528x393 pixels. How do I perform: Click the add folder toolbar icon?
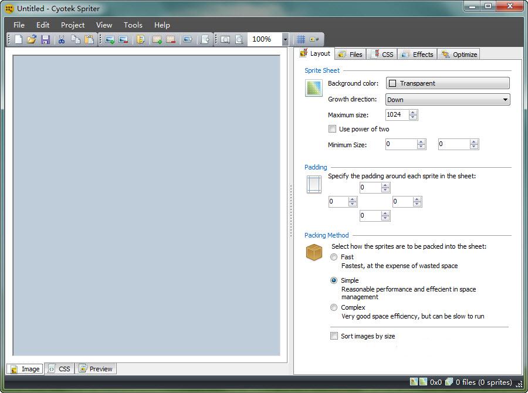pyautogui.click(x=141, y=39)
